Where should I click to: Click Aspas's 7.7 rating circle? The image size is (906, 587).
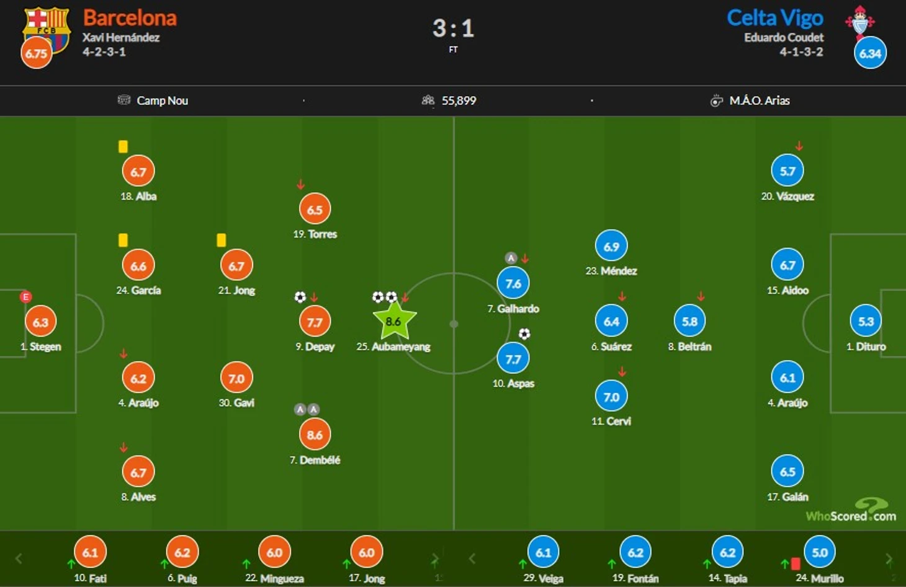(x=513, y=358)
